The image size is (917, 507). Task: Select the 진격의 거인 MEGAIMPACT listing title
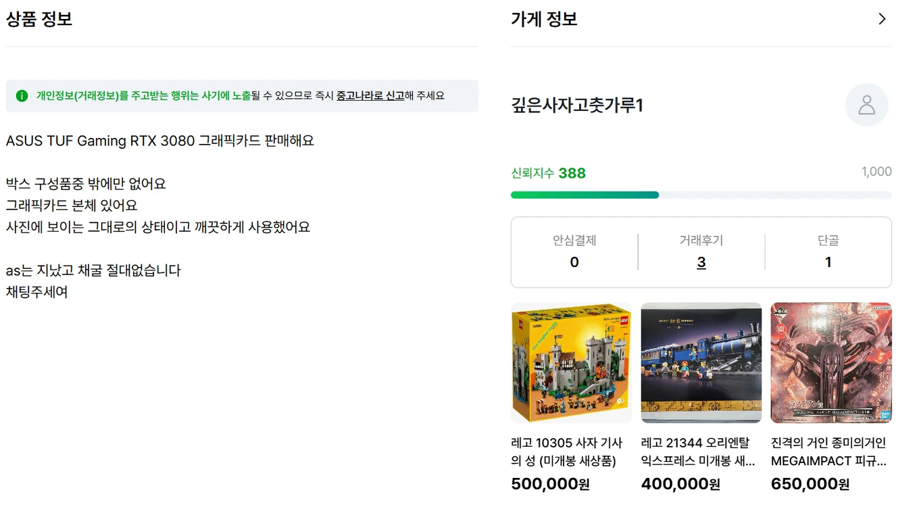click(x=828, y=452)
